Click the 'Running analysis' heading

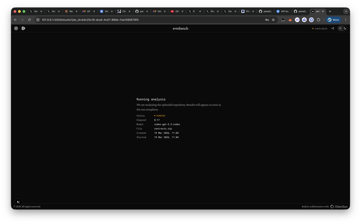pos(151,99)
